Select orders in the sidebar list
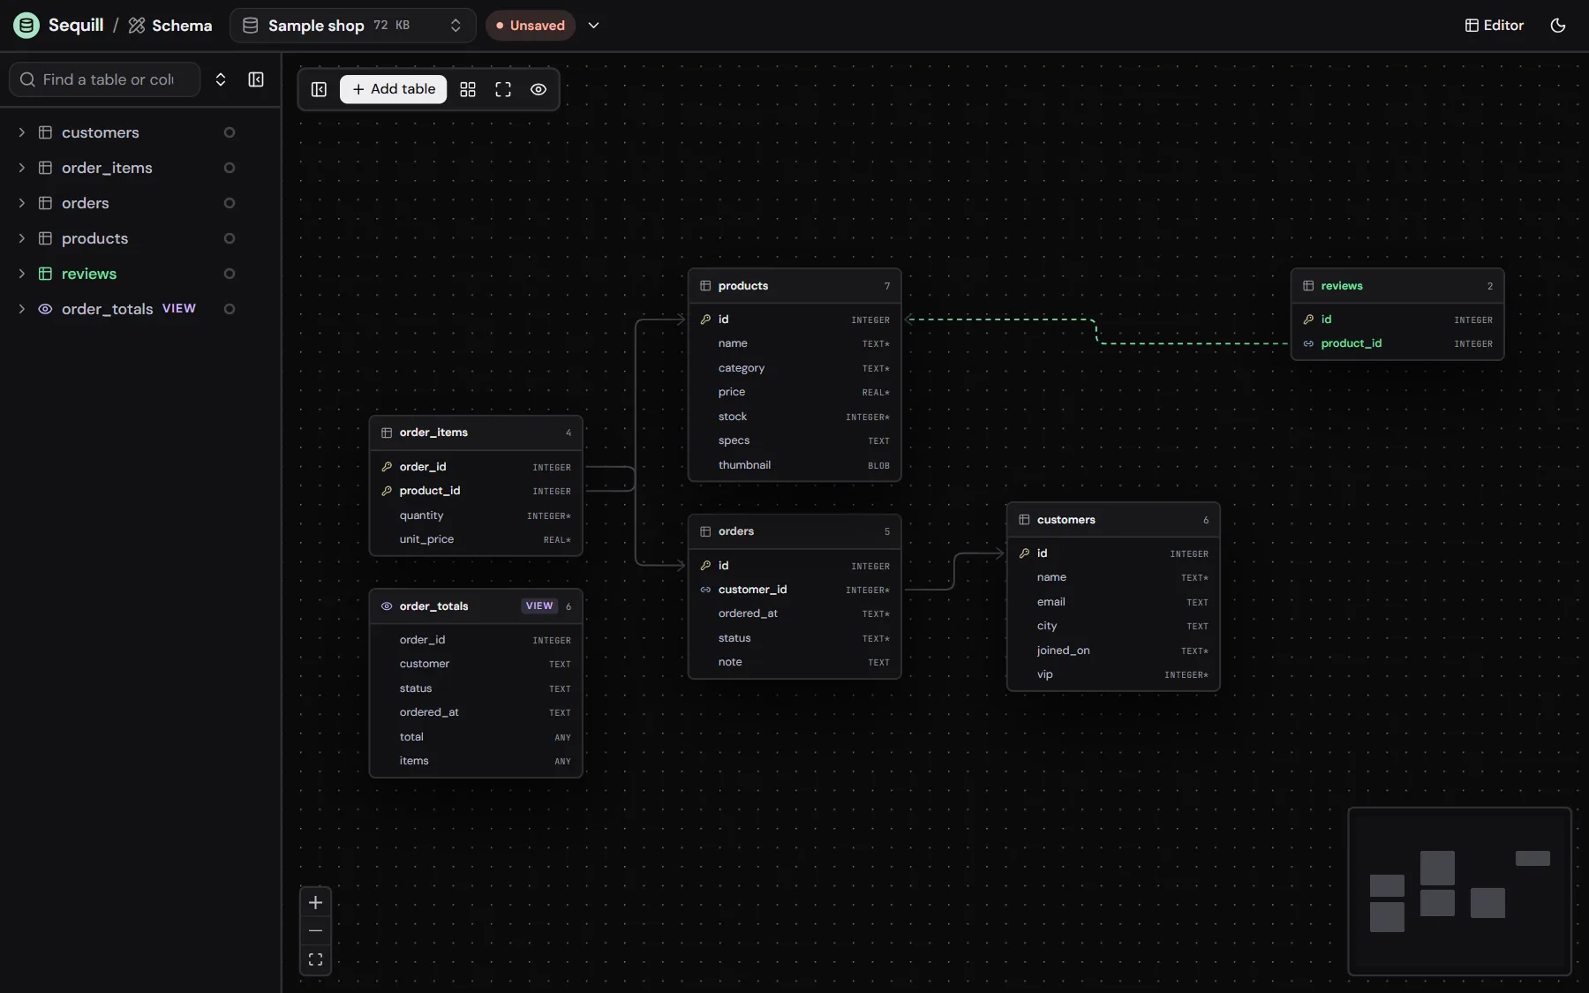 point(86,203)
